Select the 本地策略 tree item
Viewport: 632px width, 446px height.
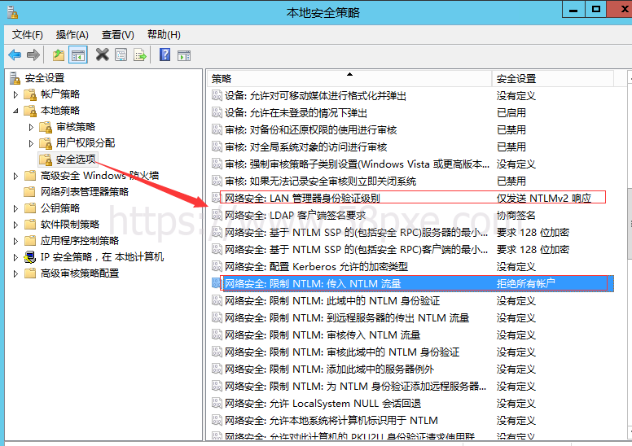[x=60, y=111]
